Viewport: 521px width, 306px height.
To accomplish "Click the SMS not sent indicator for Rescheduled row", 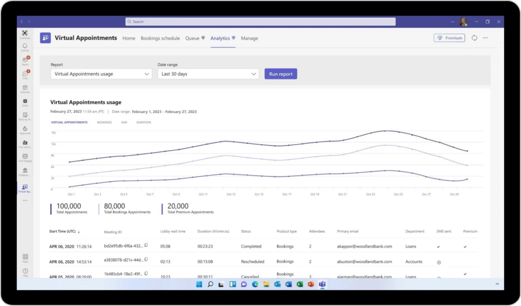I will 439,262.
